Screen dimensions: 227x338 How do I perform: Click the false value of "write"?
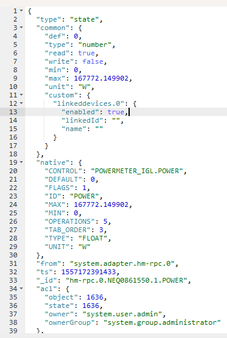92,61
